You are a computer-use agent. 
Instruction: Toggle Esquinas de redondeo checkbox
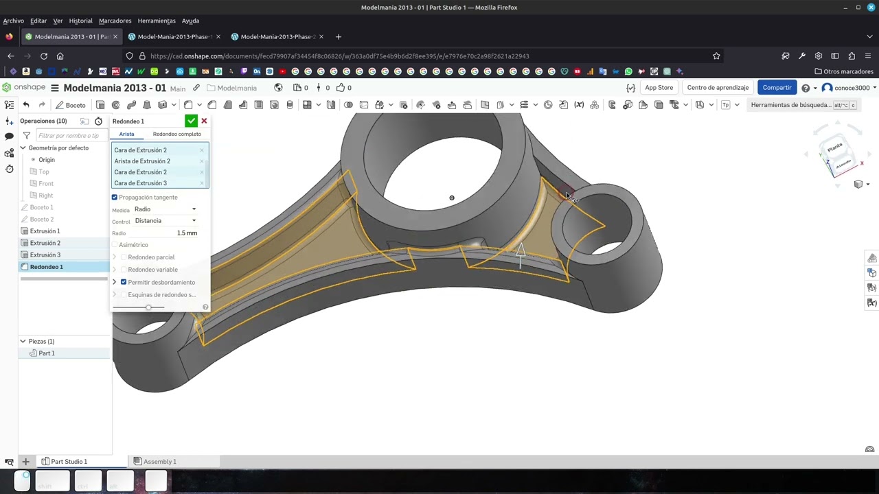(x=124, y=295)
